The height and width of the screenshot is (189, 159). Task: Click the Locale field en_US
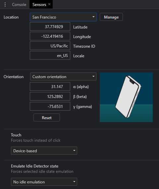(x=50, y=56)
